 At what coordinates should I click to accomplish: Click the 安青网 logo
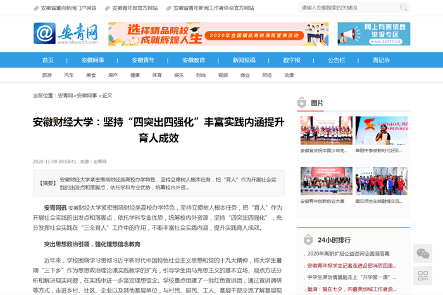coord(65,34)
